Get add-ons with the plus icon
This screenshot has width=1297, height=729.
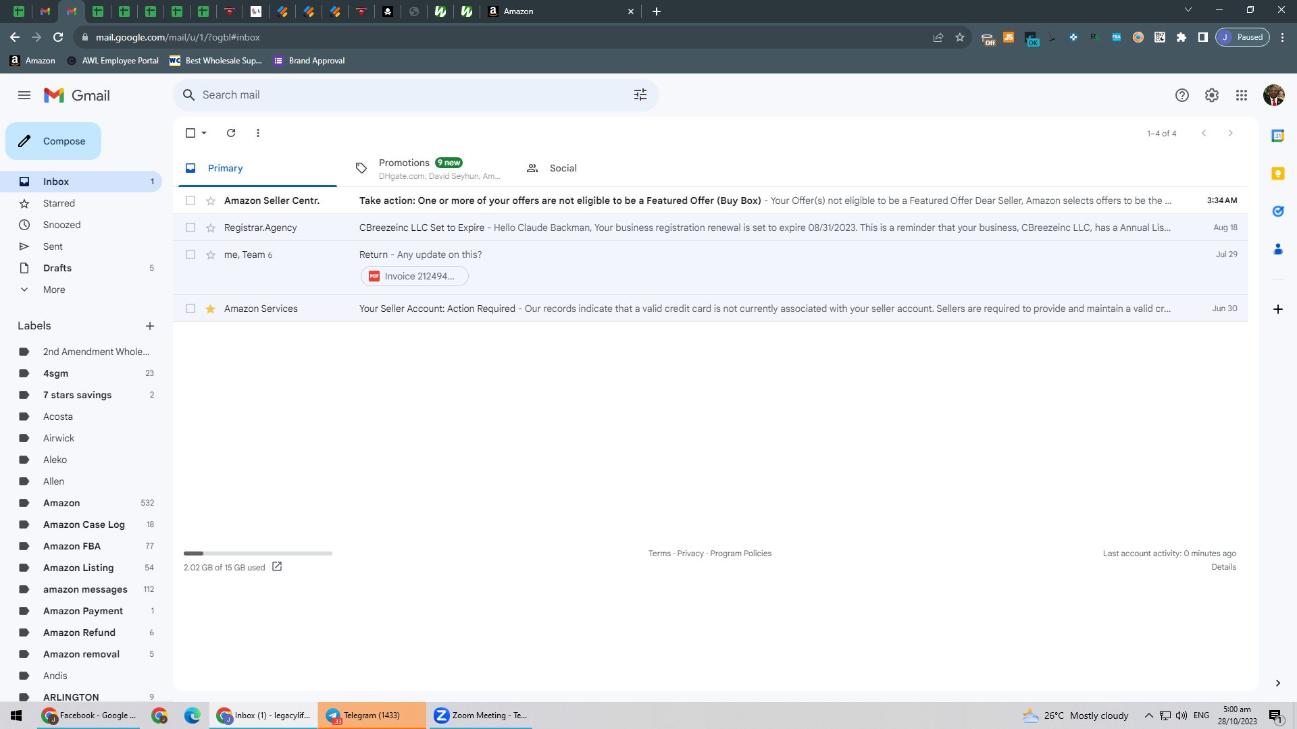click(x=1278, y=309)
